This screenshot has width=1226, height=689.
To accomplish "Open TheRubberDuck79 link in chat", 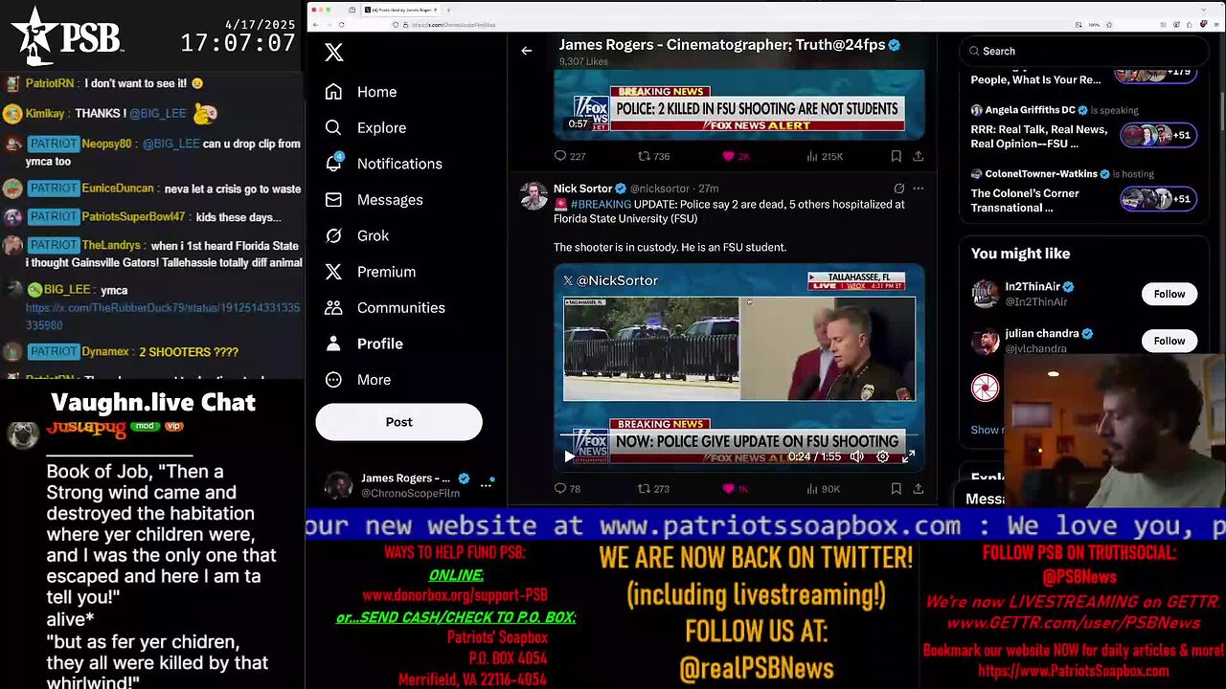I will (x=162, y=317).
